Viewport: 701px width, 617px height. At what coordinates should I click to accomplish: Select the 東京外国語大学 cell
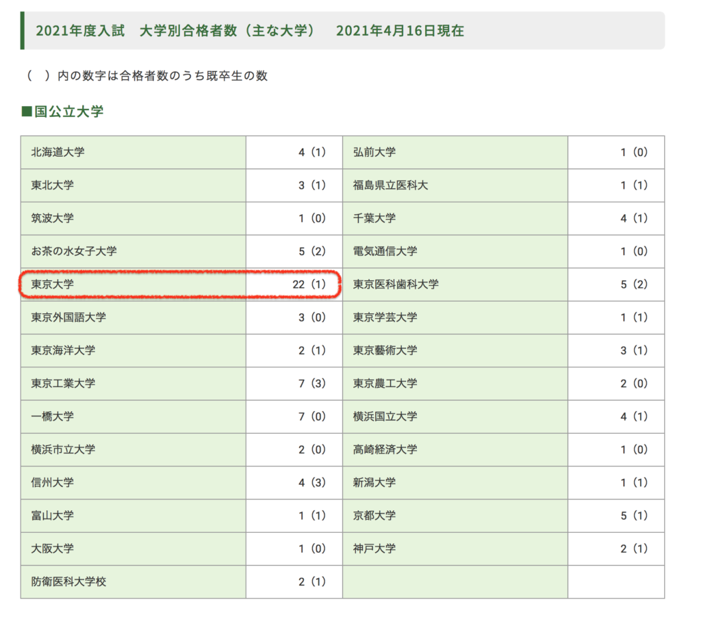tap(133, 317)
